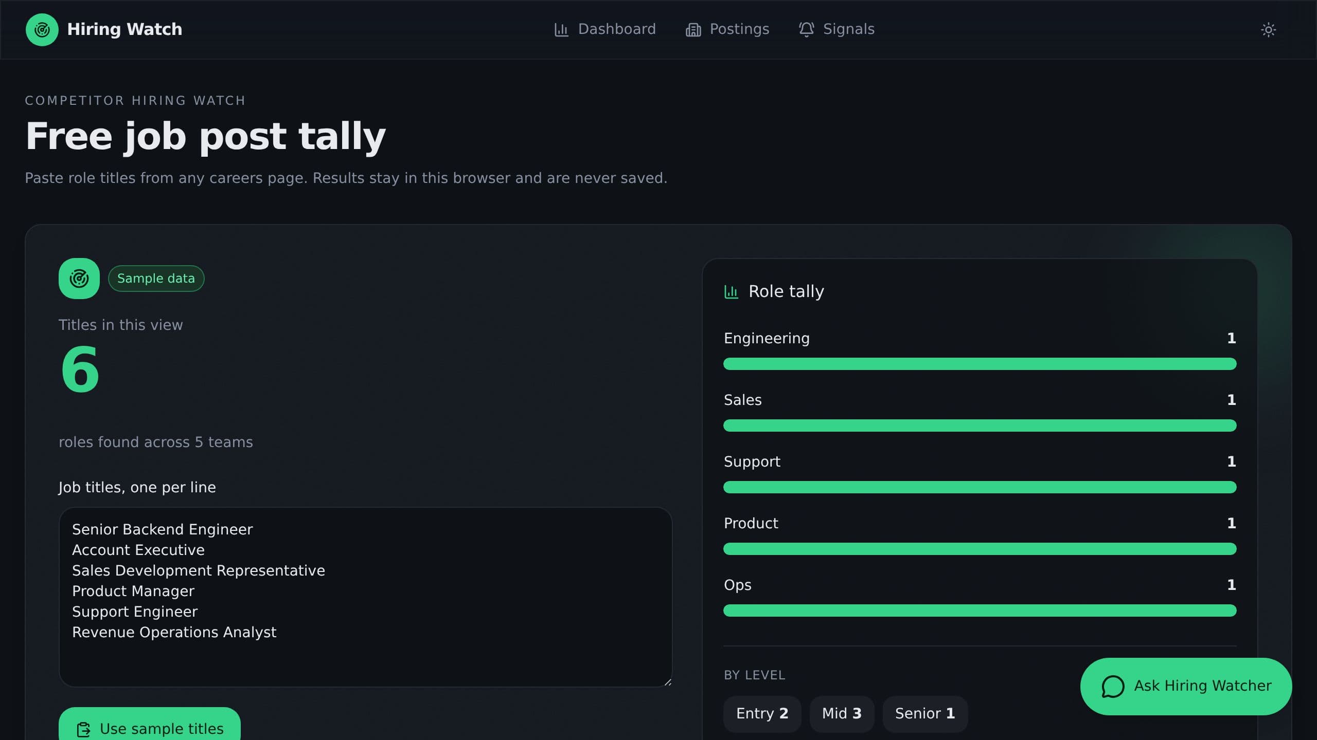The height and width of the screenshot is (740, 1317).
Task: Grab the text area resize handle
Action: pos(668,682)
